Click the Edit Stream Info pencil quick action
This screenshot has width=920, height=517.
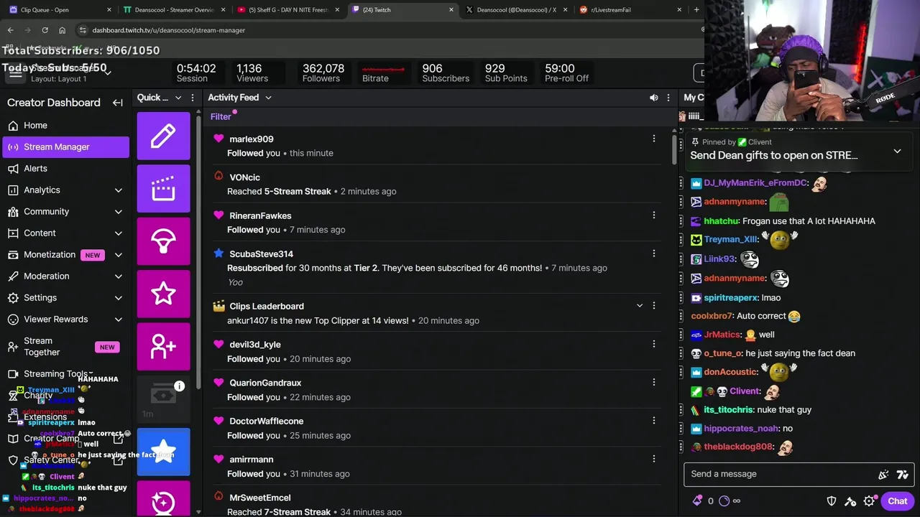[x=163, y=136]
